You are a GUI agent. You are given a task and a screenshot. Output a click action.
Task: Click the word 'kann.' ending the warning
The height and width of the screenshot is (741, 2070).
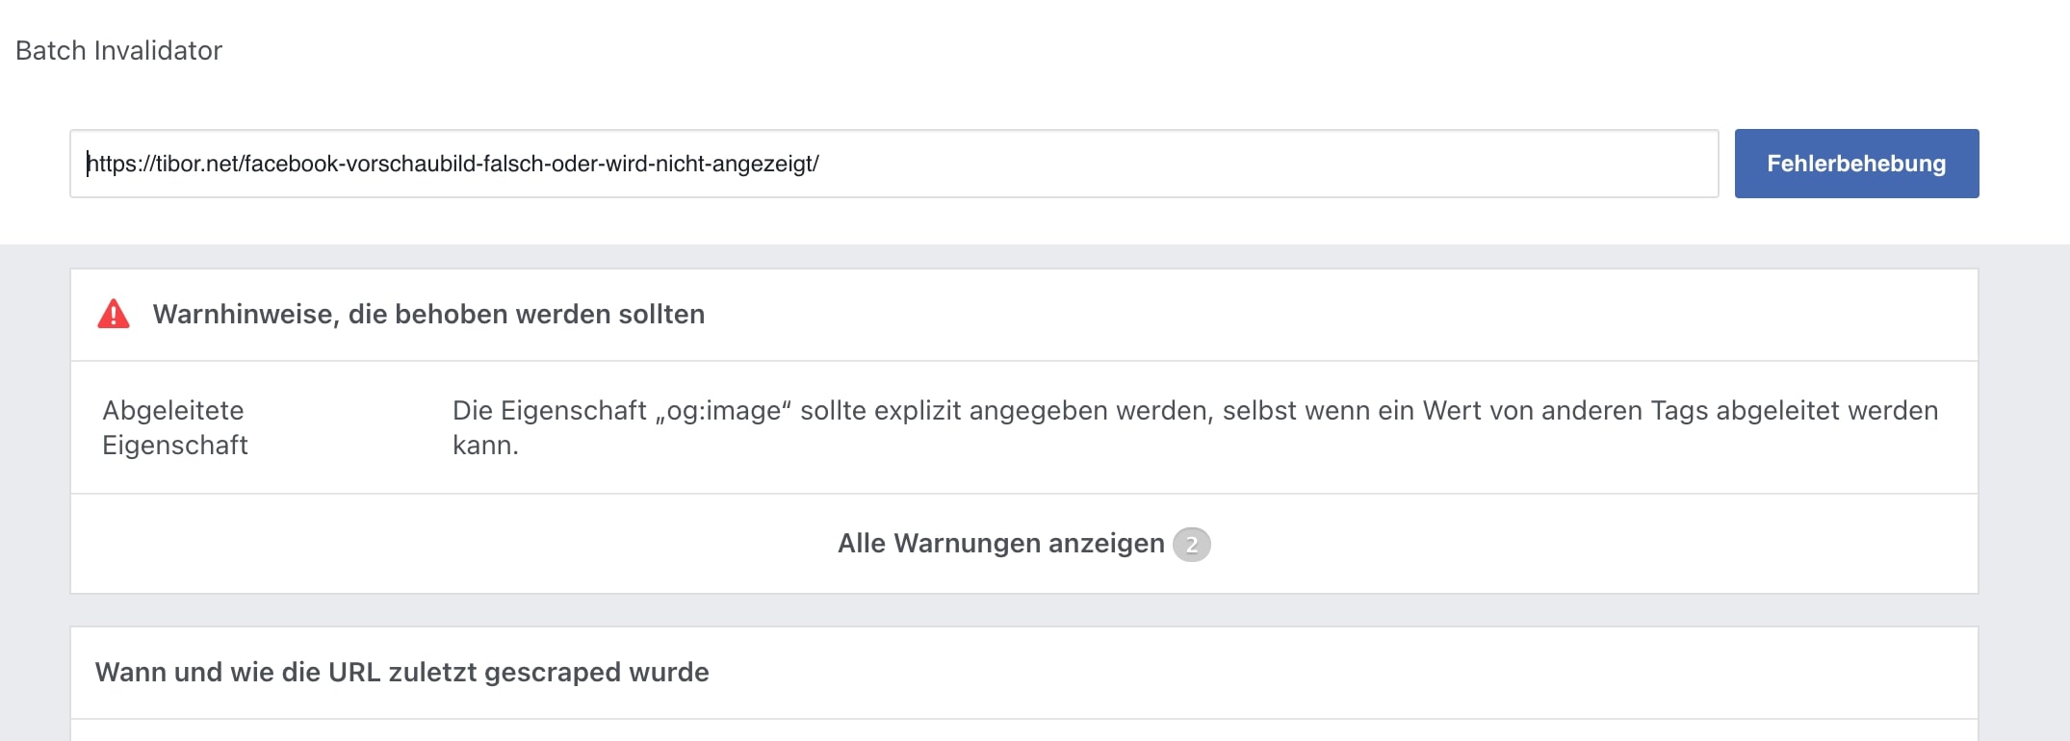click(x=485, y=446)
